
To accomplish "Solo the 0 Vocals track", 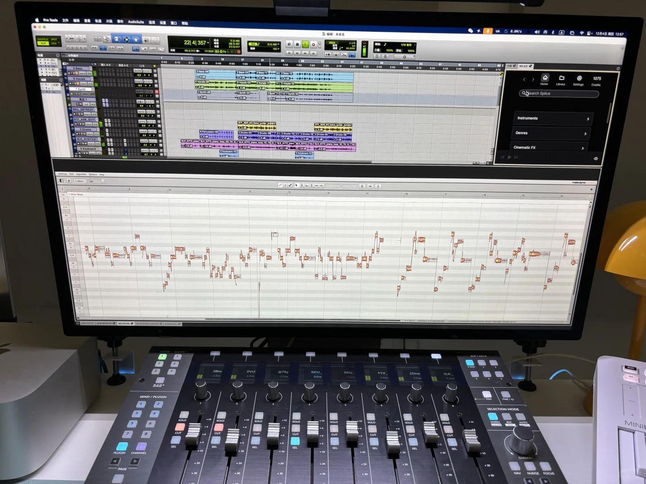I will coord(75,83).
